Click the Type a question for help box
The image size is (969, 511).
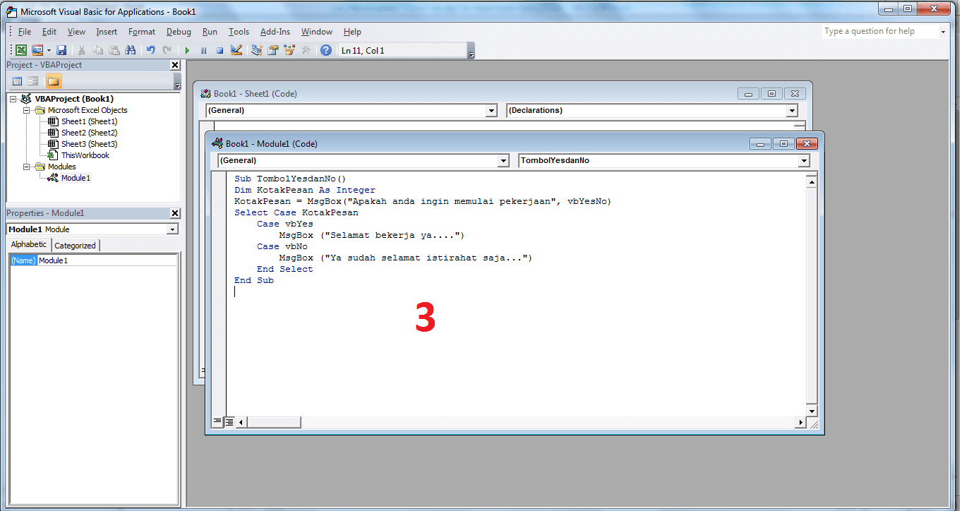879,31
